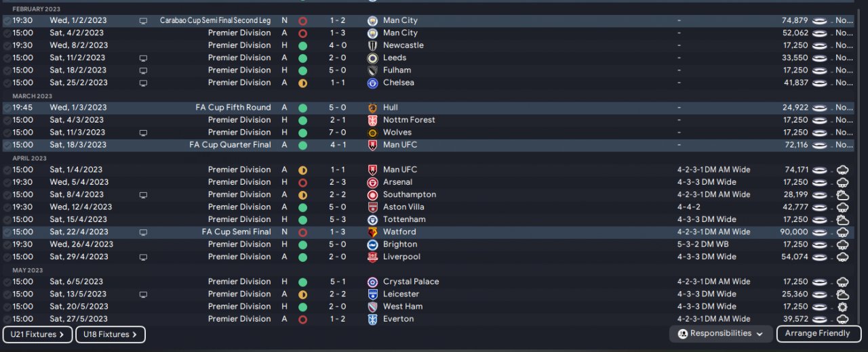Click the sunny weather icon for West Ham match
Screen dimensions: 868x352
tap(843, 307)
